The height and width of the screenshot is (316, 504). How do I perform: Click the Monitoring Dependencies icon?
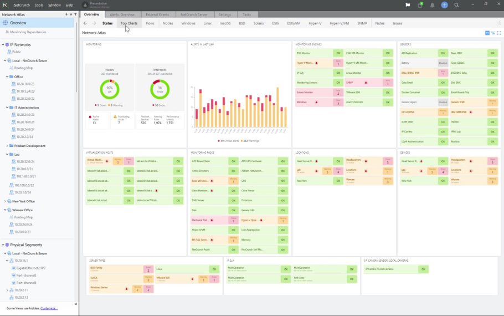pos(7,32)
